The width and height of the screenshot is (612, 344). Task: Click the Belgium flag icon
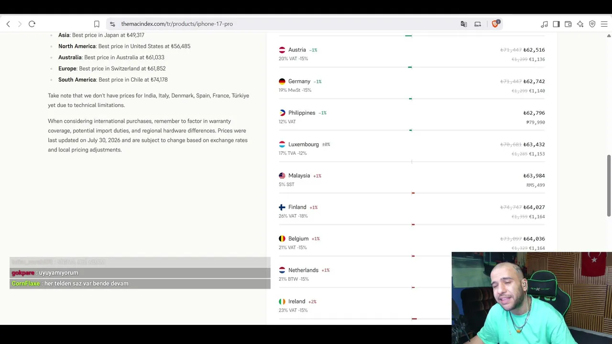tap(282, 238)
